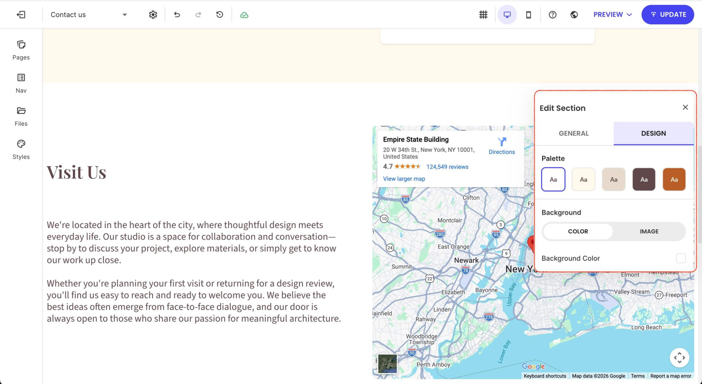Image resolution: width=702 pixels, height=384 pixels.
Task: Open the PREVIEW dropdown
Action: pyautogui.click(x=612, y=14)
